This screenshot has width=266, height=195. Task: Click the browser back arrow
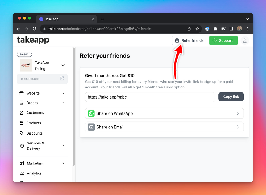(x=18, y=29)
